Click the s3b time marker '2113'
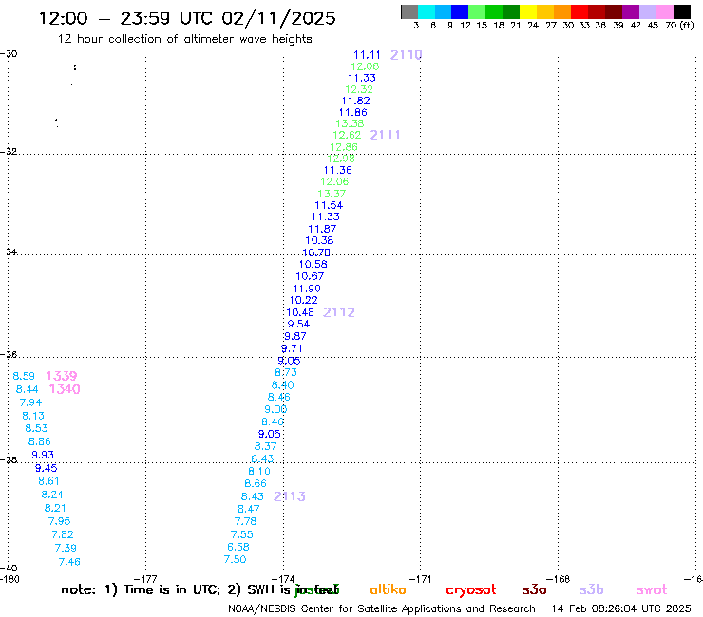This screenshot has width=703, height=617. click(x=290, y=496)
